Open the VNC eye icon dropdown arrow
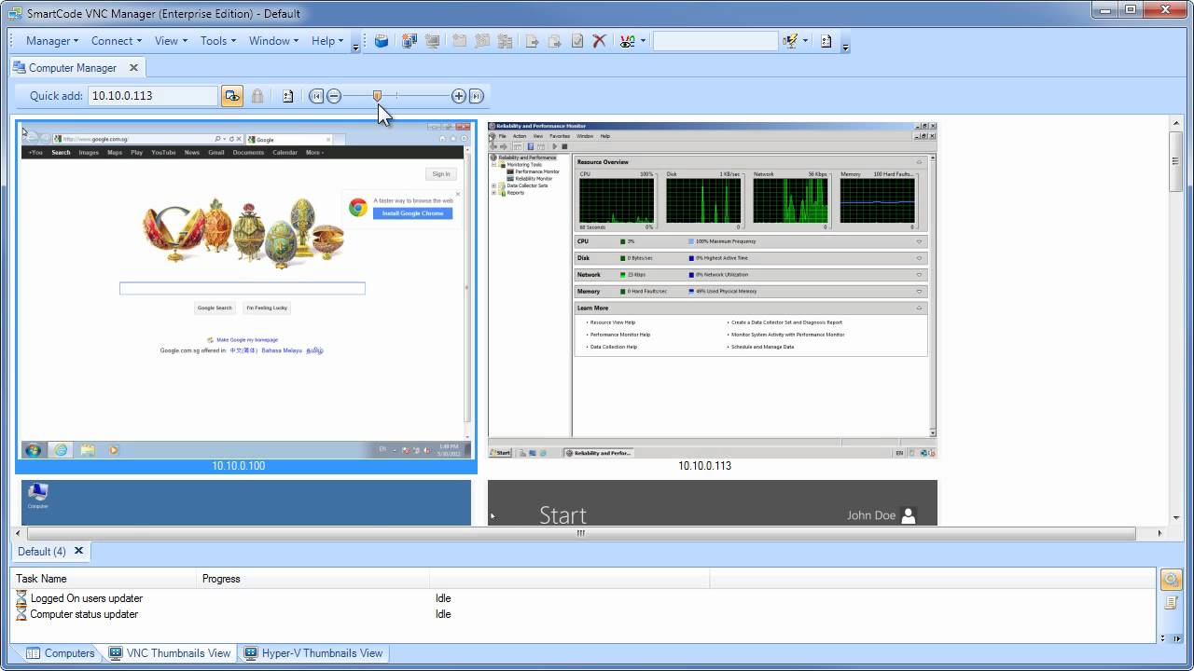This screenshot has width=1194, height=671. [x=643, y=41]
